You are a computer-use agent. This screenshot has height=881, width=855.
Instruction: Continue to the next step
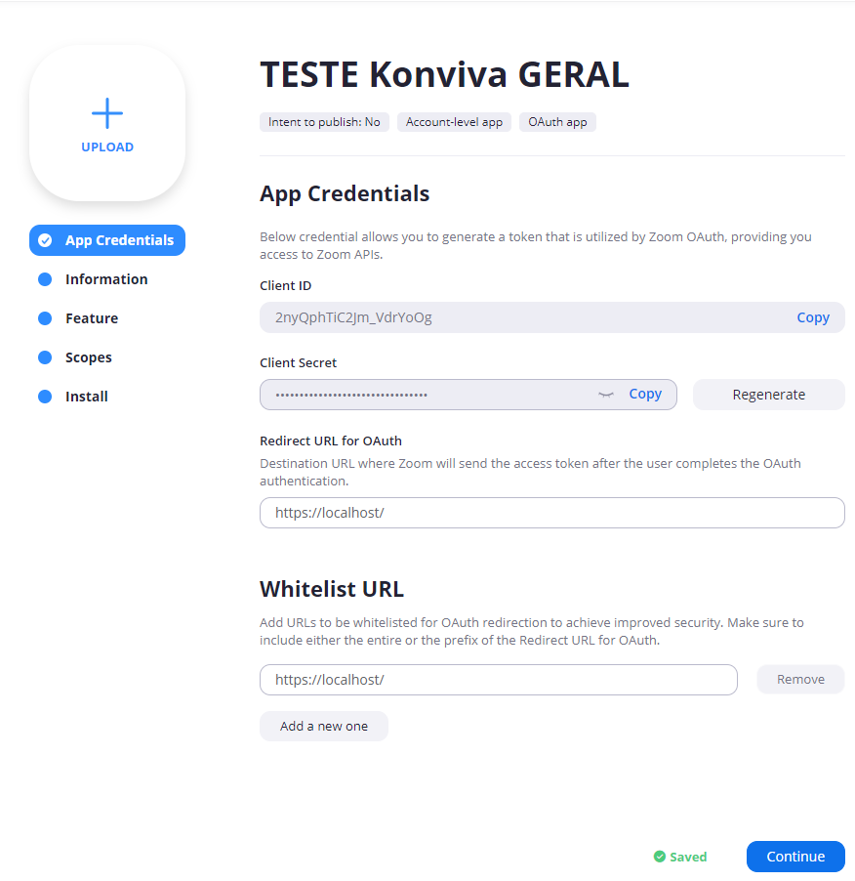(795, 857)
